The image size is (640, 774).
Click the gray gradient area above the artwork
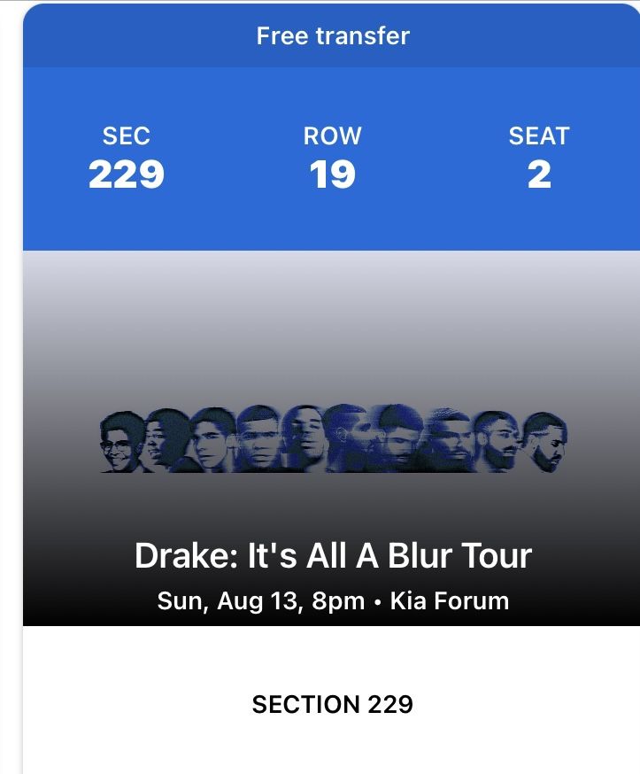tap(332, 319)
